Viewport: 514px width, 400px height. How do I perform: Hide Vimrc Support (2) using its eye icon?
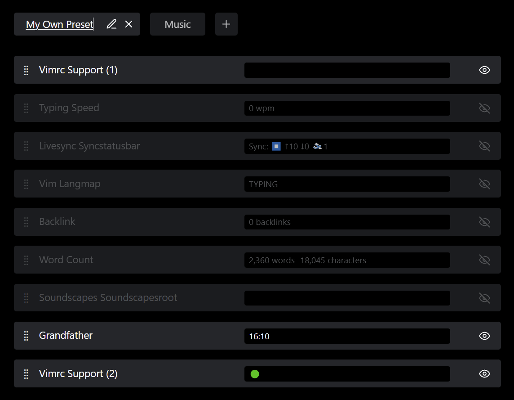(484, 374)
